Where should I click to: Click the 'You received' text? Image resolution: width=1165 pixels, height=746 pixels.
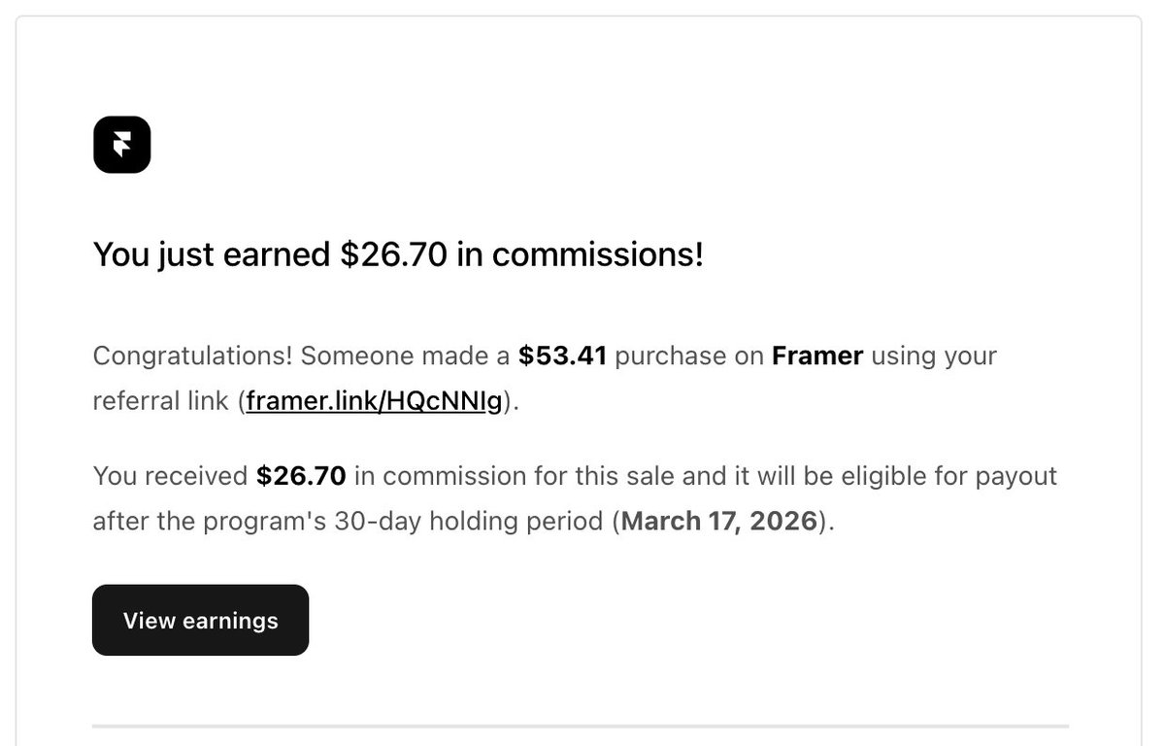pyautogui.click(x=170, y=476)
